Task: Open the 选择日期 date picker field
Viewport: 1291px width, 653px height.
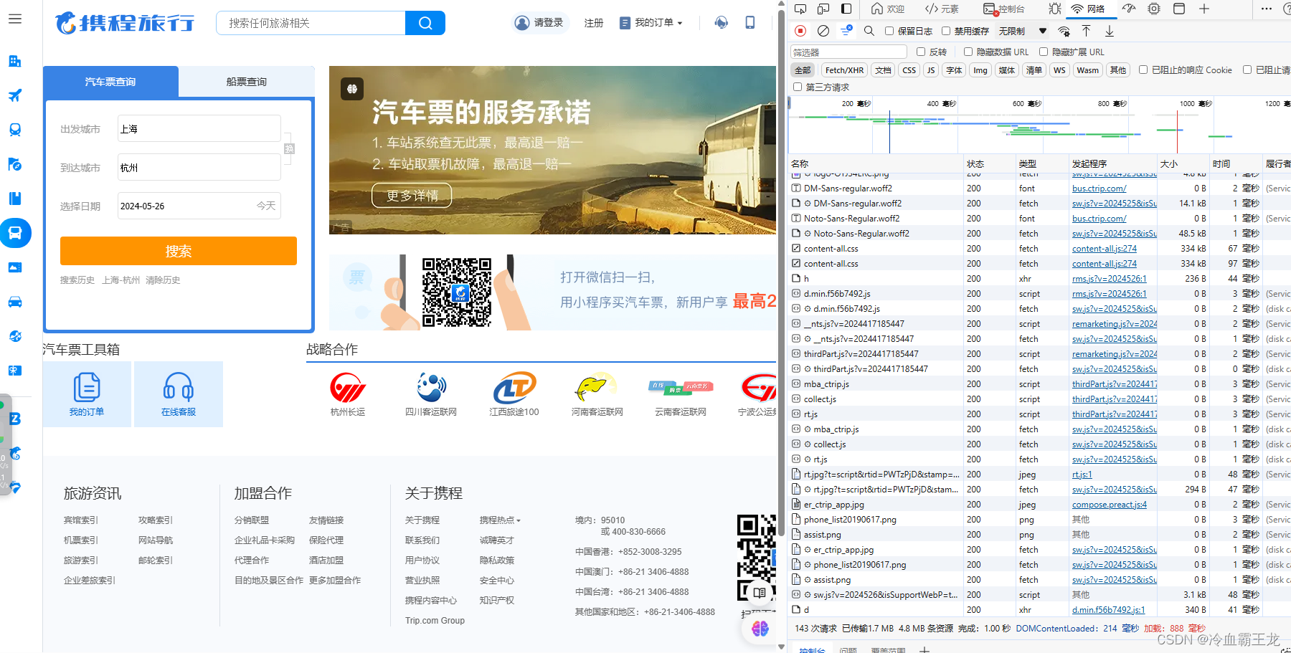Action: click(199, 206)
